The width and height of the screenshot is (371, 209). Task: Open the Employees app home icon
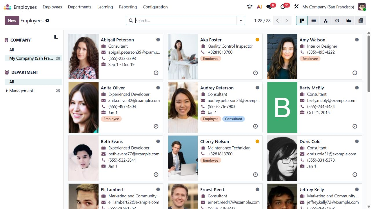[x=8, y=7]
